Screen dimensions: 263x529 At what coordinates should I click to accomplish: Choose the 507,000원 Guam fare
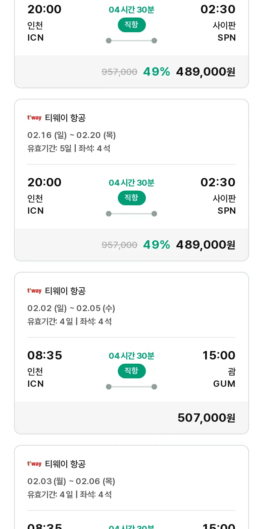[207, 418]
